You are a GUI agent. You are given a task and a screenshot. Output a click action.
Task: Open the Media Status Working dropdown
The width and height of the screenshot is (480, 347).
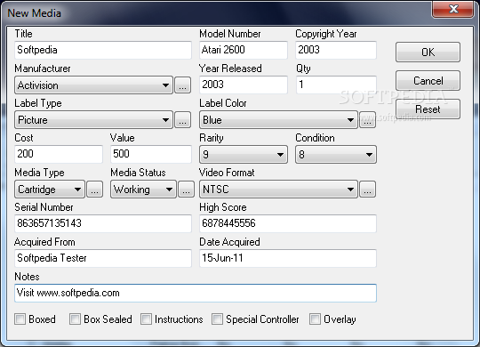pos(143,190)
